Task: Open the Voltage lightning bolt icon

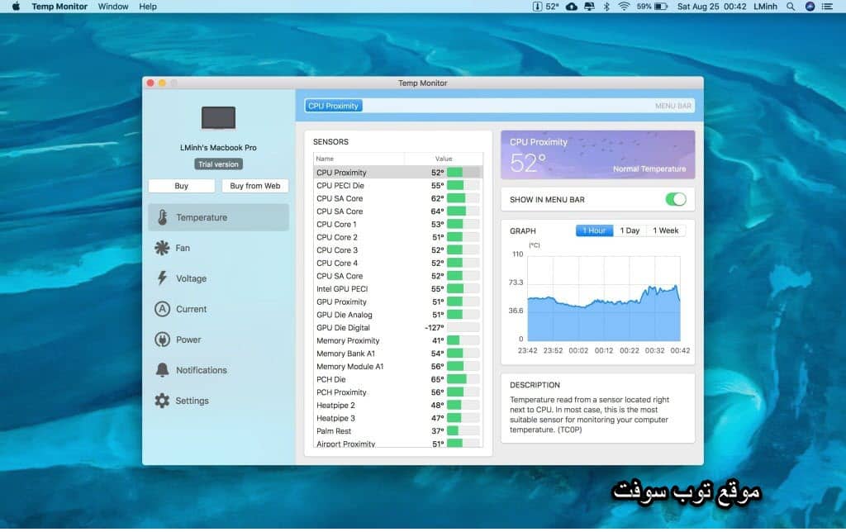Action: 162,278
